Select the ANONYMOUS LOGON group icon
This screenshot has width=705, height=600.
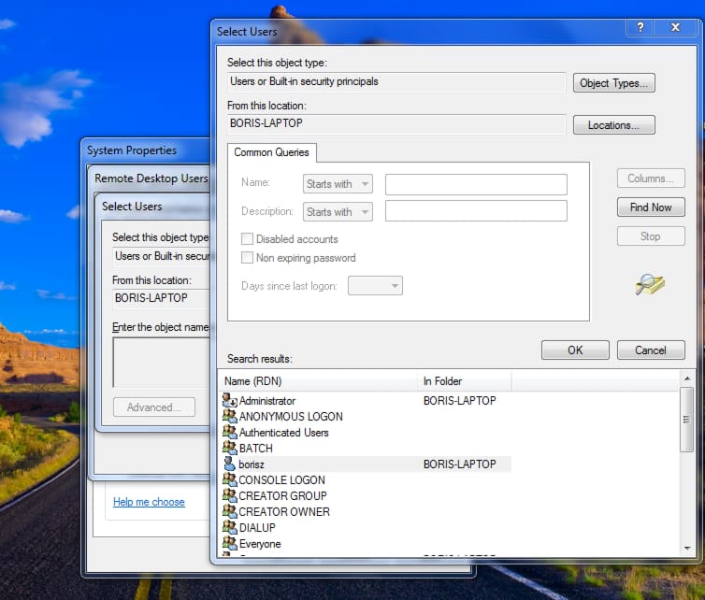229,416
